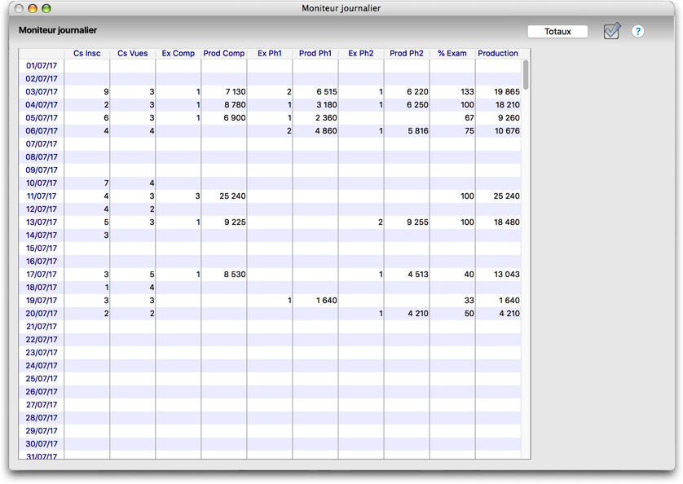Viewport: 683px width, 484px height.
Task: Select the 17/07/17 date row
Action: (x=270, y=275)
